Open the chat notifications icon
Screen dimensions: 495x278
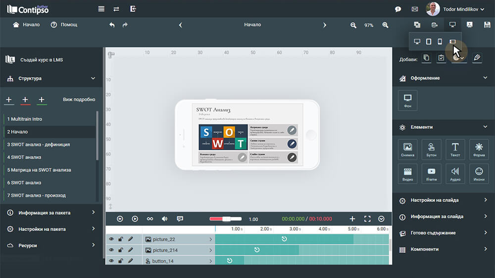pos(398,9)
